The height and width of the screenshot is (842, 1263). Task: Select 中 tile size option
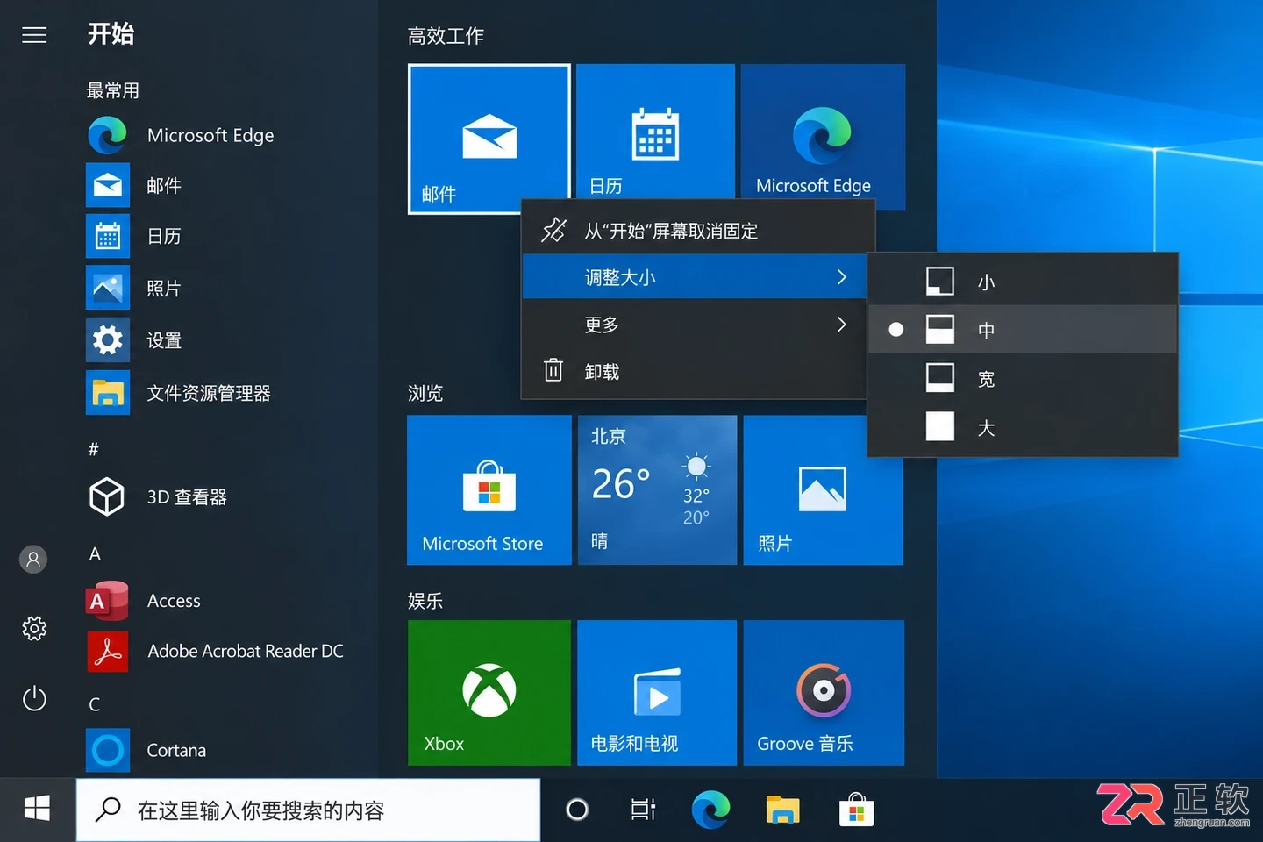click(1022, 330)
